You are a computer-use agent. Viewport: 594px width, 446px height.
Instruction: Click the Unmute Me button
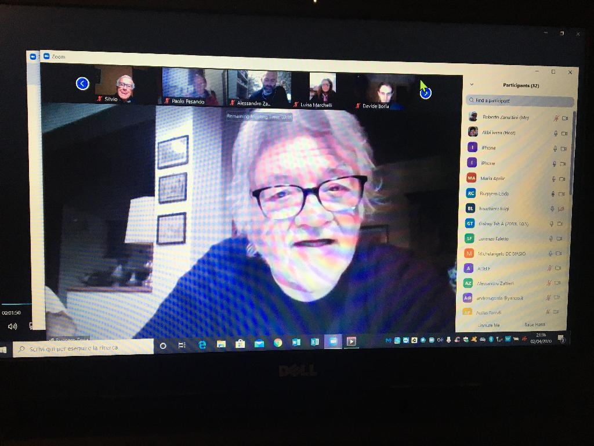(x=488, y=325)
